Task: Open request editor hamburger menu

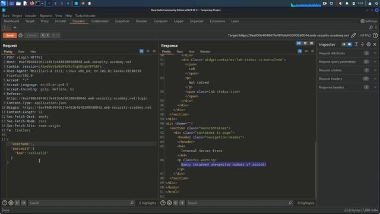Action: pyautogui.click(x=154, y=51)
